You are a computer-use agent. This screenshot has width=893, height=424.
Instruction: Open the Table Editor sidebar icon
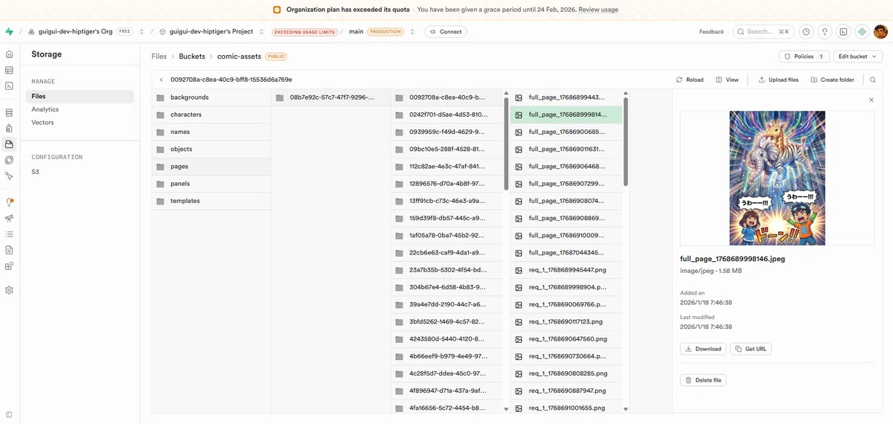point(9,70)
